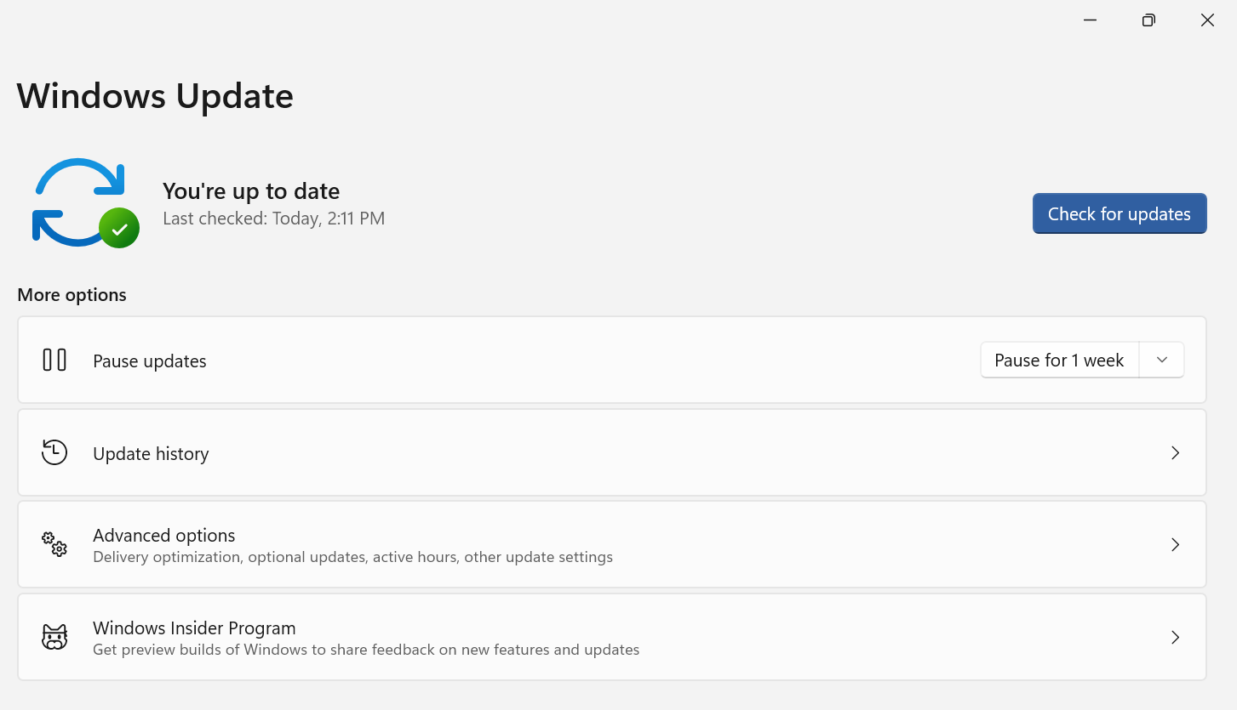Click the Pause updates label
The width and height of the screenshot is (1237, 710).
pyautogui.click(x=150, y=361)
